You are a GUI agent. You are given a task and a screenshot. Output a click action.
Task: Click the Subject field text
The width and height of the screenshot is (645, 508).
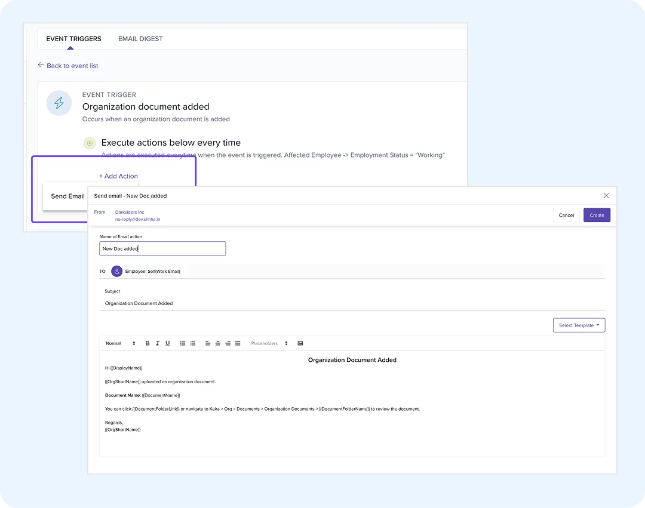[139, 303]
